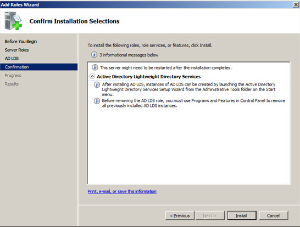Click the Active Directory Lightweight Directory Services heading
The image size is (300, 227).
tap(149, 77)
